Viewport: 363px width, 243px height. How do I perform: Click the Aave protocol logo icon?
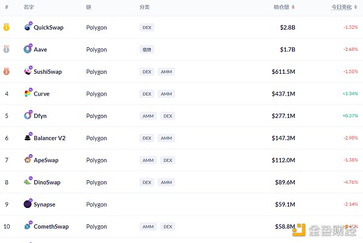[28, 49]
